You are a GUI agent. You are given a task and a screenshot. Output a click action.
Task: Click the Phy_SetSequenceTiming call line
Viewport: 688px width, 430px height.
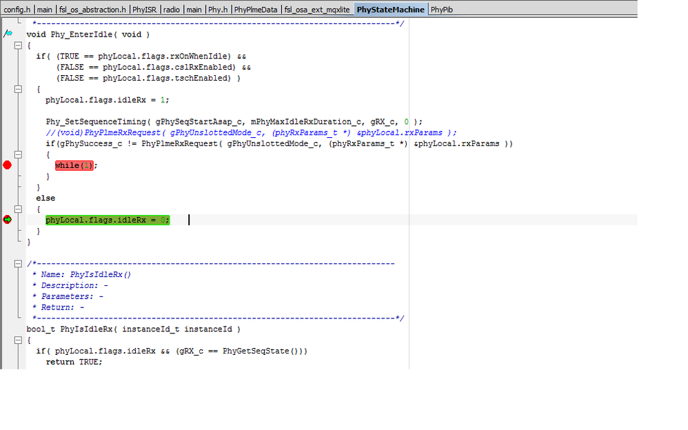coord(234,121)
